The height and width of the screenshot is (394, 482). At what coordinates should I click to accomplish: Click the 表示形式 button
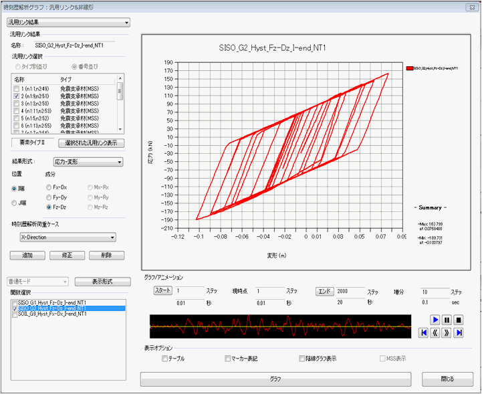[x=103, y=282]
